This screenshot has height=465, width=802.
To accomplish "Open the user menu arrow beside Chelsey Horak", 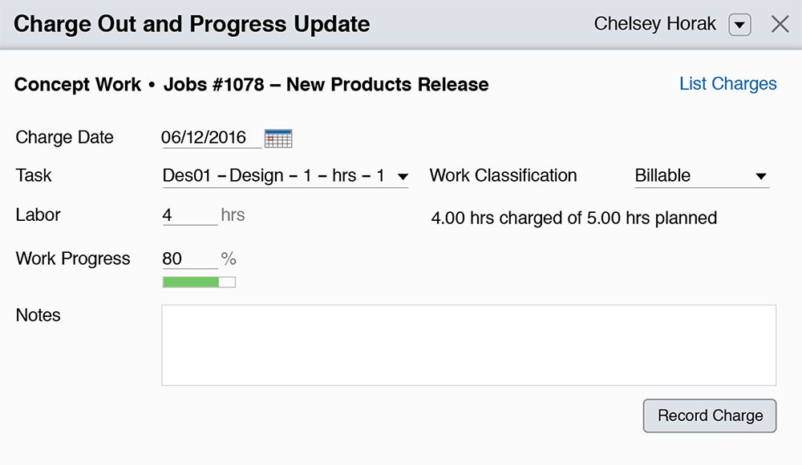I will [739, 26].
